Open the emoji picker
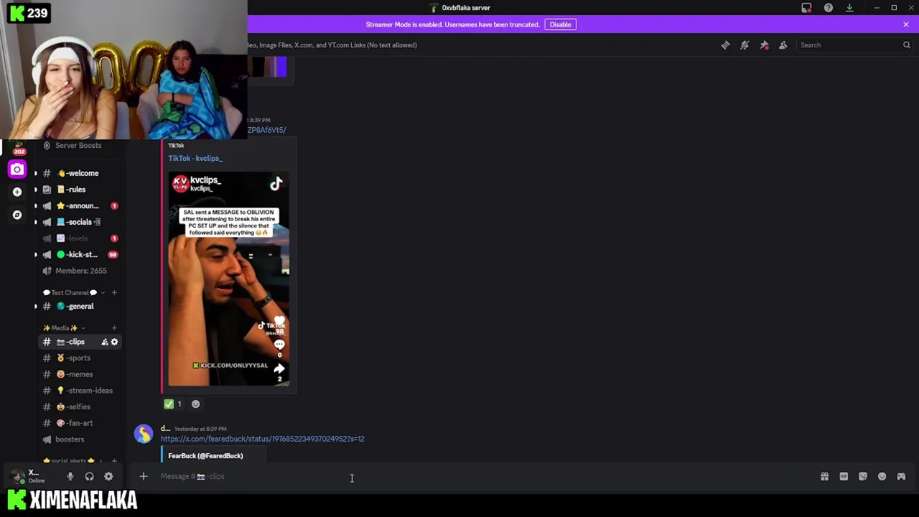 [882, 477]
